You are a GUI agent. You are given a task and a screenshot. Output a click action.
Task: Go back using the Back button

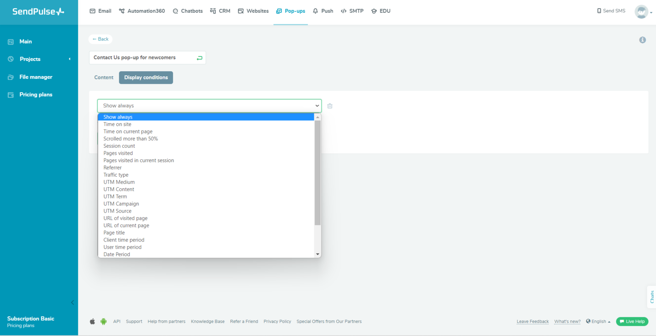(x=100, y=39)
